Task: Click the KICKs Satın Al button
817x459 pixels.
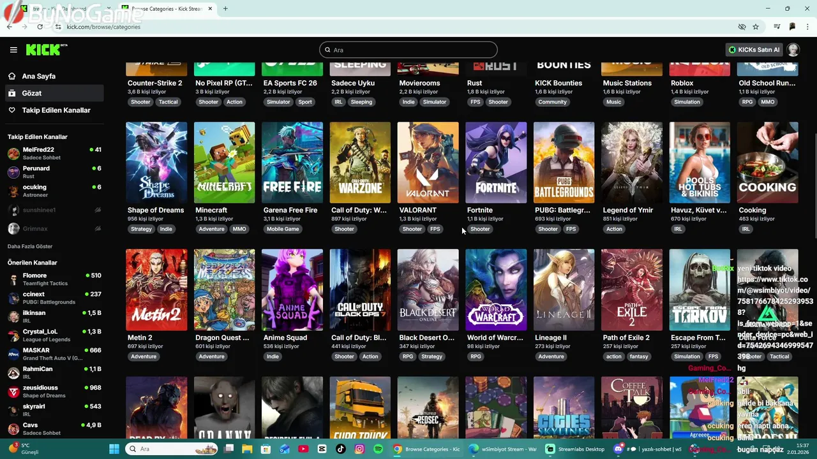Action: click(x=754, y=50)
